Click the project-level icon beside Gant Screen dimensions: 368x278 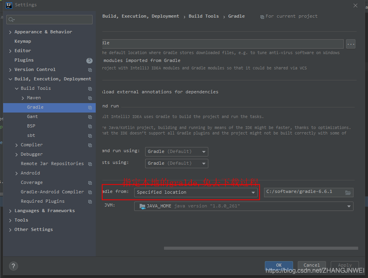pos(90,117)
